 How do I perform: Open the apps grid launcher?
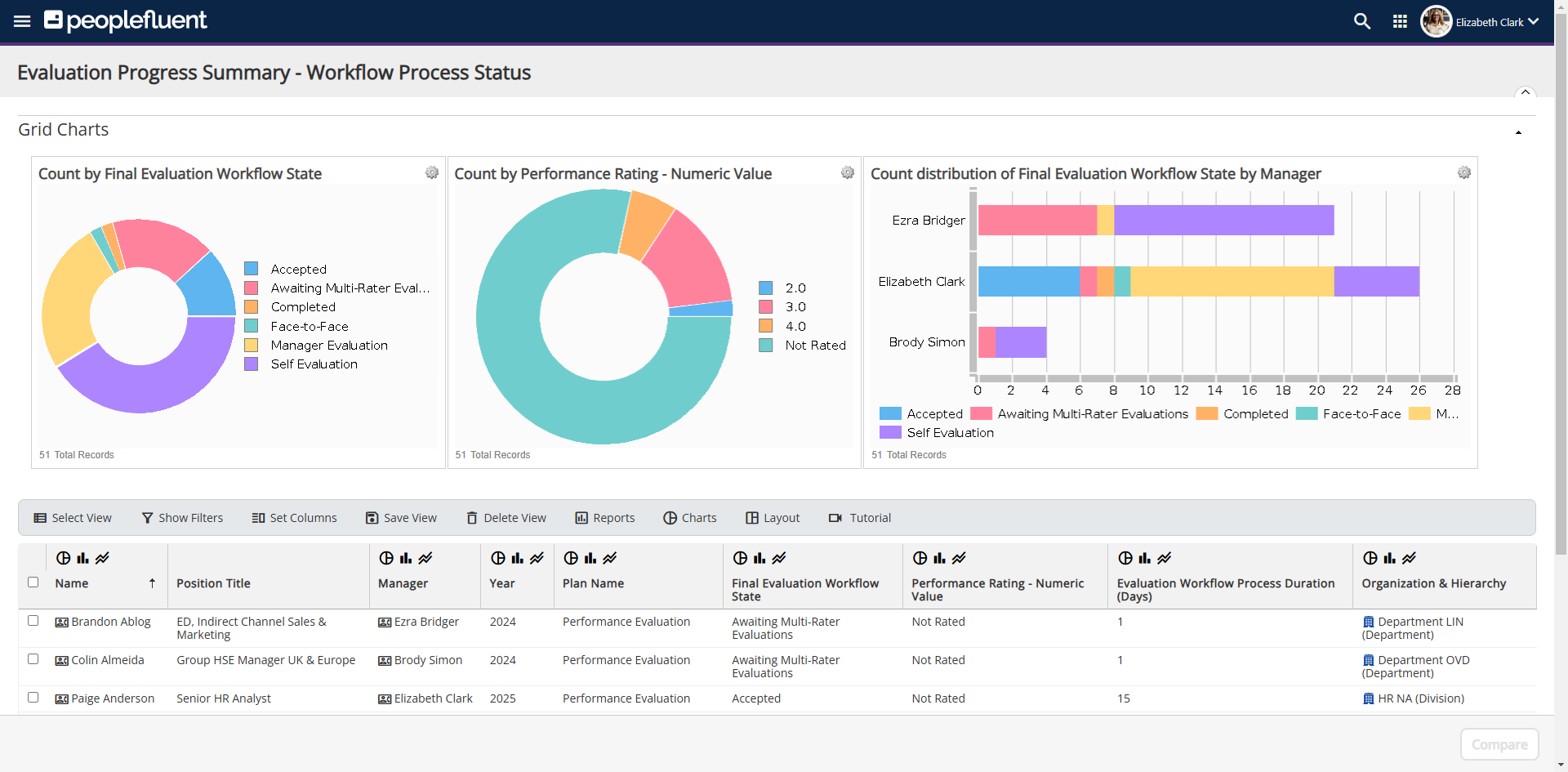[x=1400, y=21]
